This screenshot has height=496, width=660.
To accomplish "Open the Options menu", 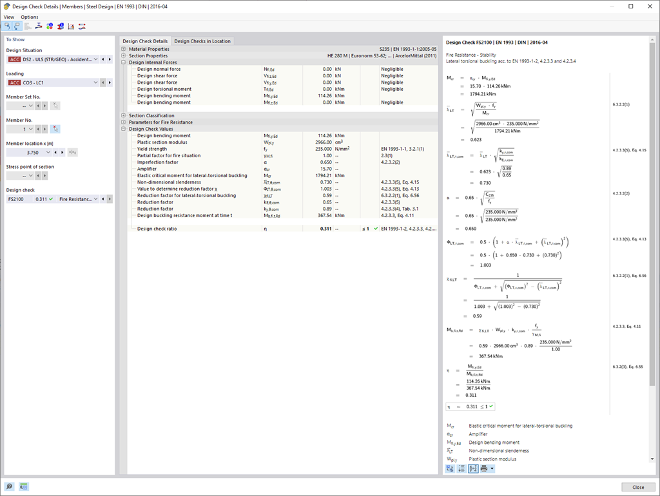I will click(30, 17).
